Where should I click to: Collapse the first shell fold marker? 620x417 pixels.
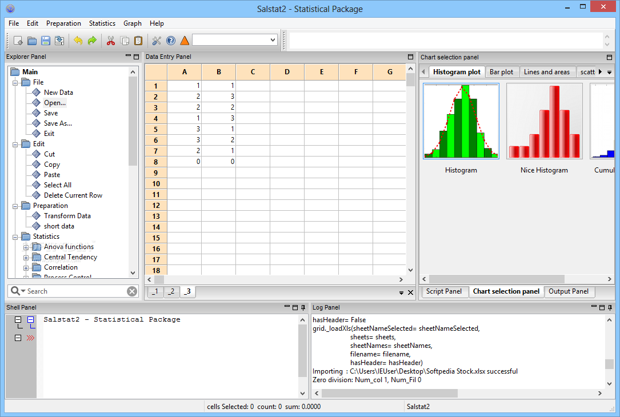coord(18,319)
